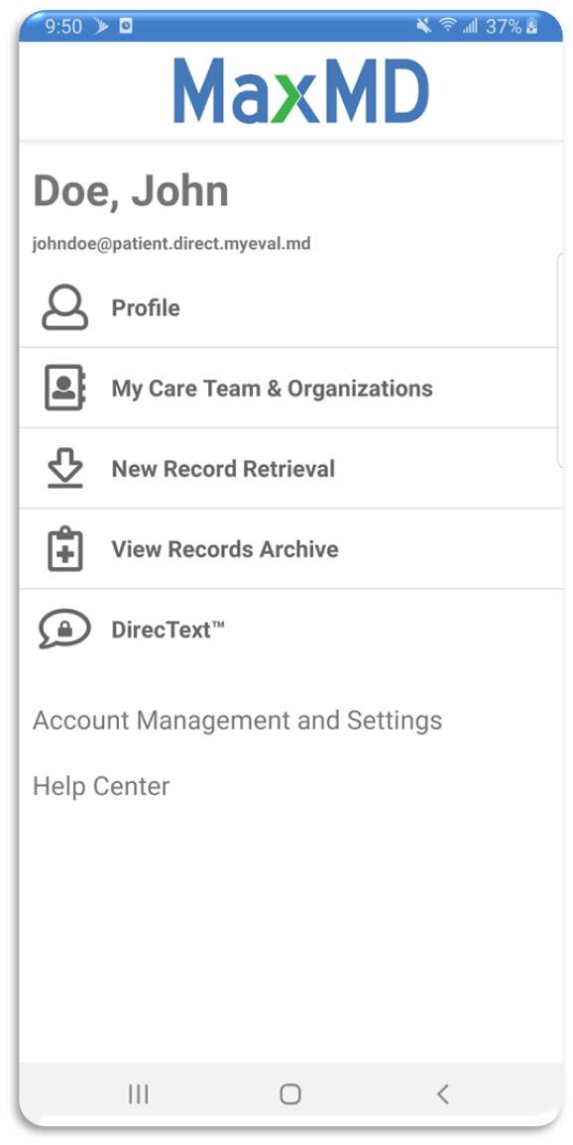
Task: Tap the View Records Archive clipboard icon
Action: coord(61,548)
